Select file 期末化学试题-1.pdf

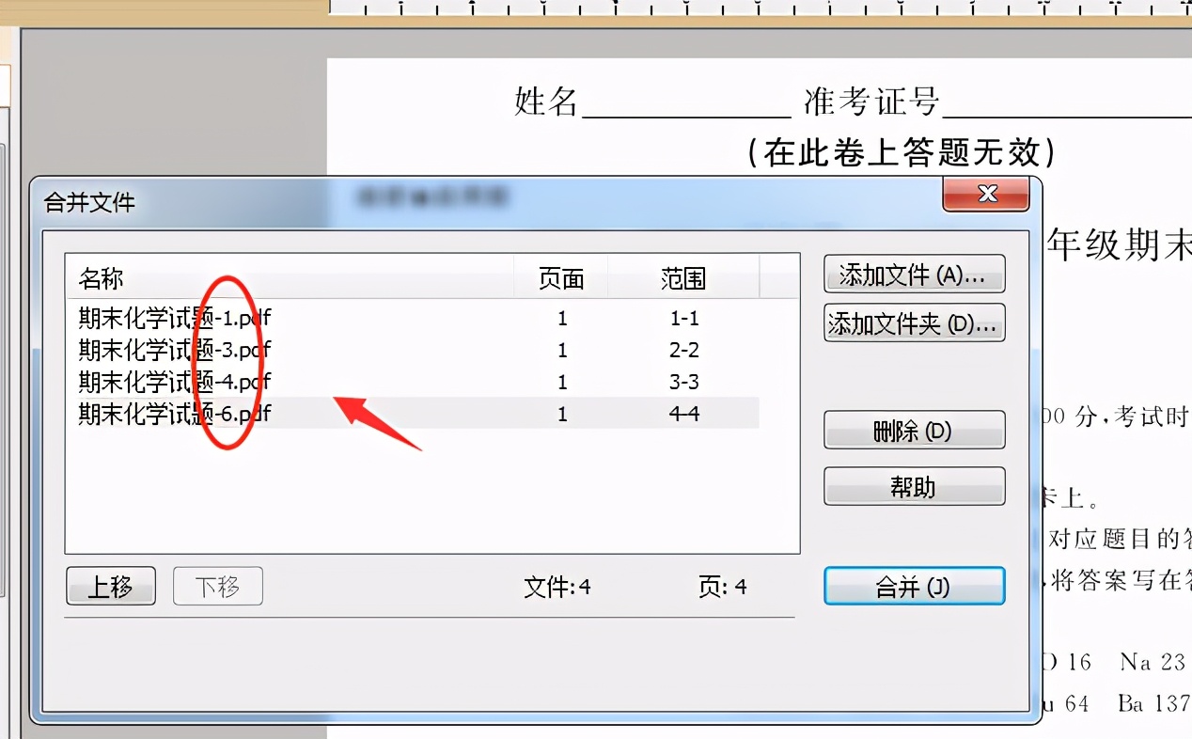(x=412, y=319)
